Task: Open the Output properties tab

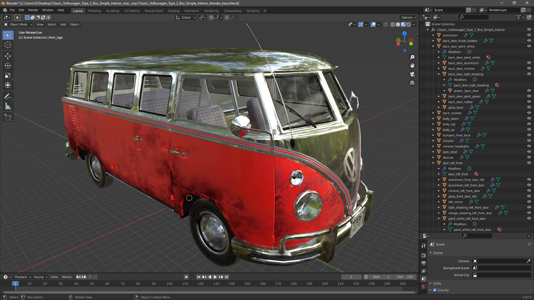Action: tap(424, 263)
